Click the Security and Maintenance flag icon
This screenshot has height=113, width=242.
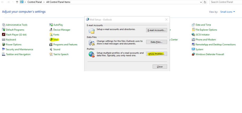tap(3, 50)
